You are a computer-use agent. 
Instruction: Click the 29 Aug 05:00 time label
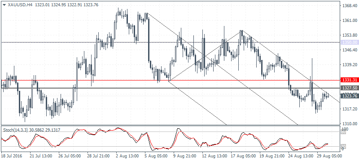[329, 156]
